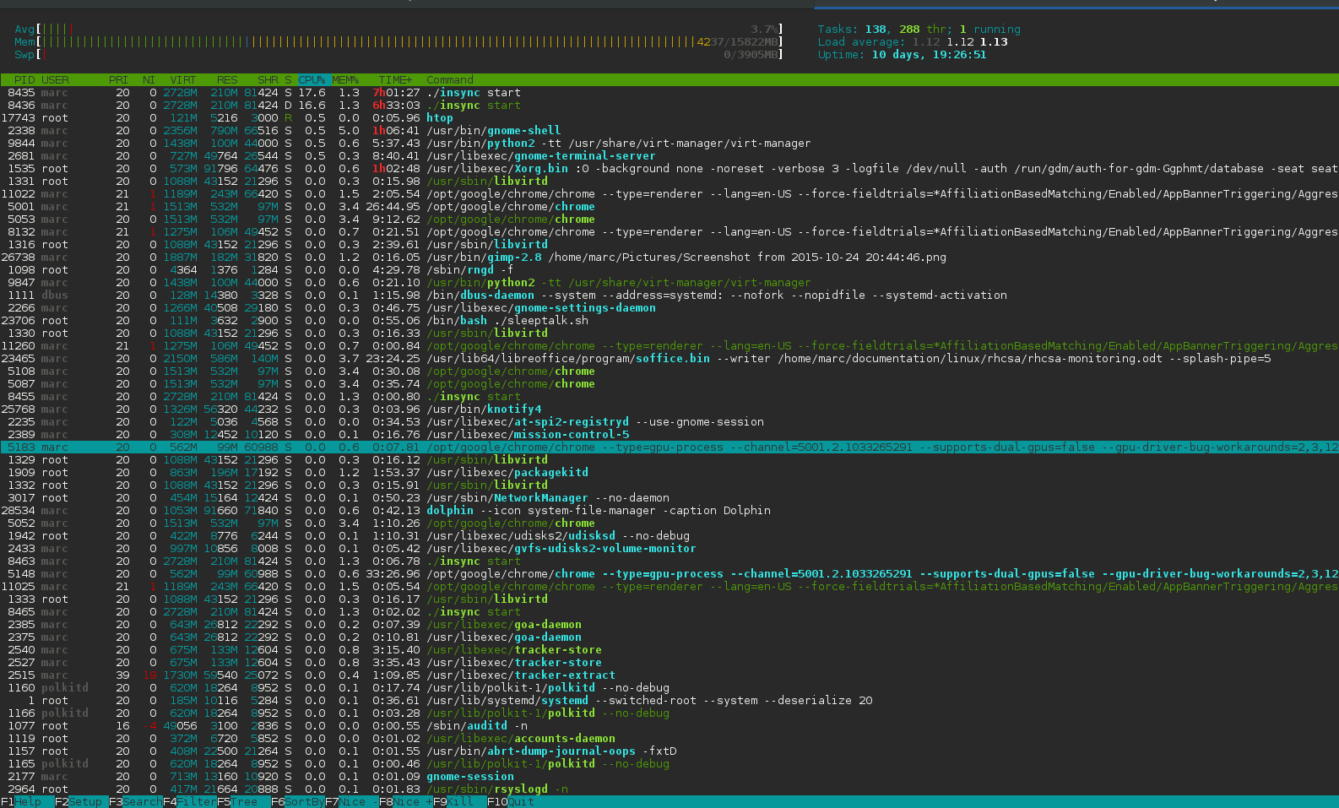Open the F6 SortBy menu

tap(298, 802)
